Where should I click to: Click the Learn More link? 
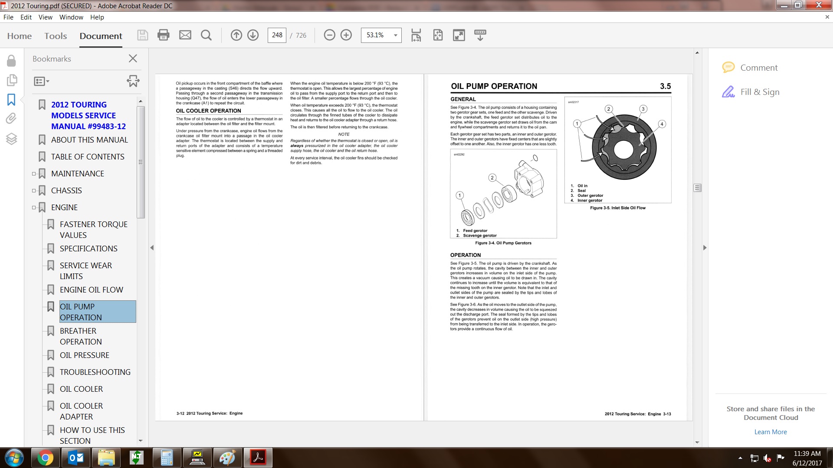[x=770, y=432]
